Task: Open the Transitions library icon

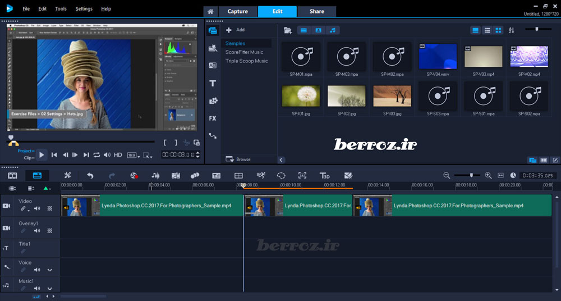Action: (x=213, y=65)
